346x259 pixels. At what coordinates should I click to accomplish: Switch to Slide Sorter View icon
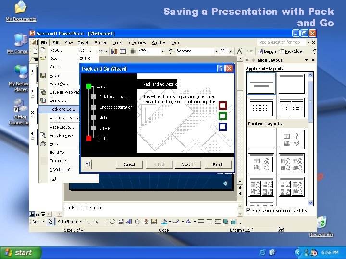tap(37, 214)
